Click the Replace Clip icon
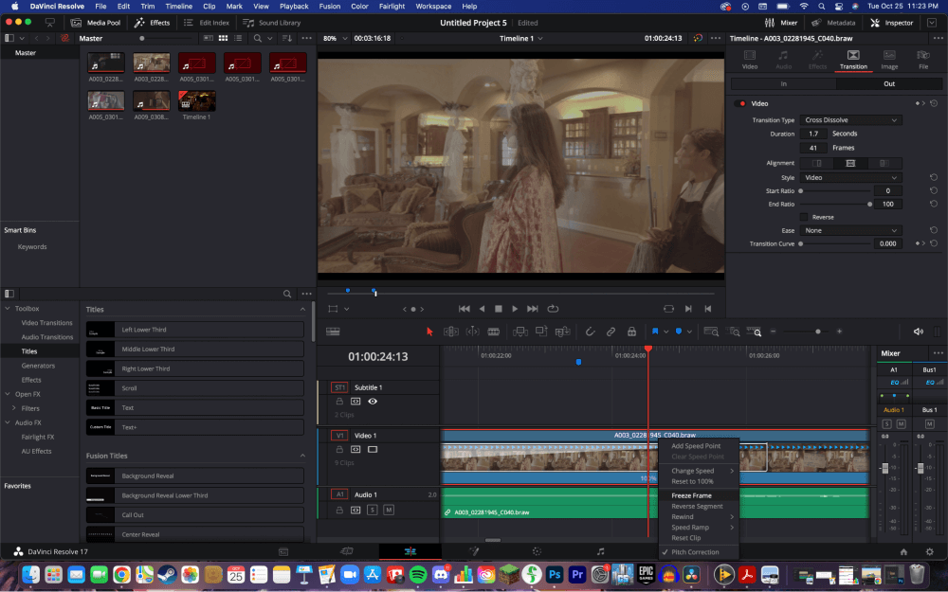Image resolution: width=948 pixels, height=592 pixels. [x=562, y=332]
